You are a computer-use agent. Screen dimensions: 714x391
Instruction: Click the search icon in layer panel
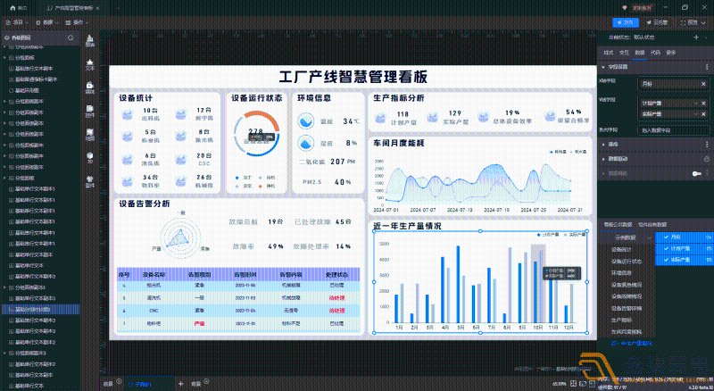point(71,38)
